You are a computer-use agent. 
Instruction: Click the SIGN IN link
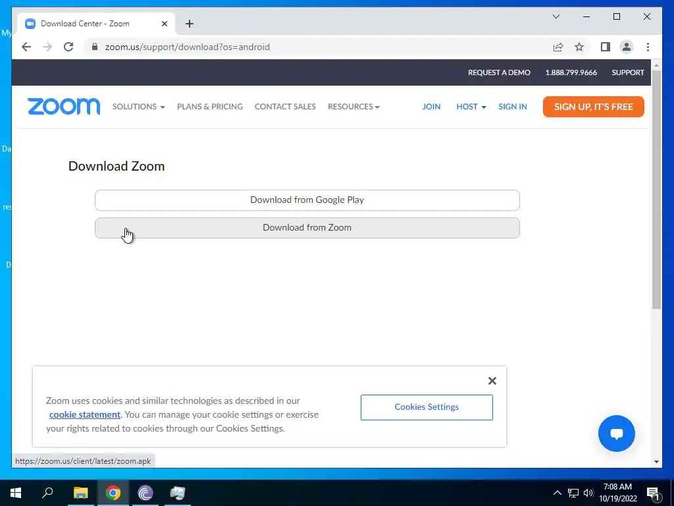point(512,106)
